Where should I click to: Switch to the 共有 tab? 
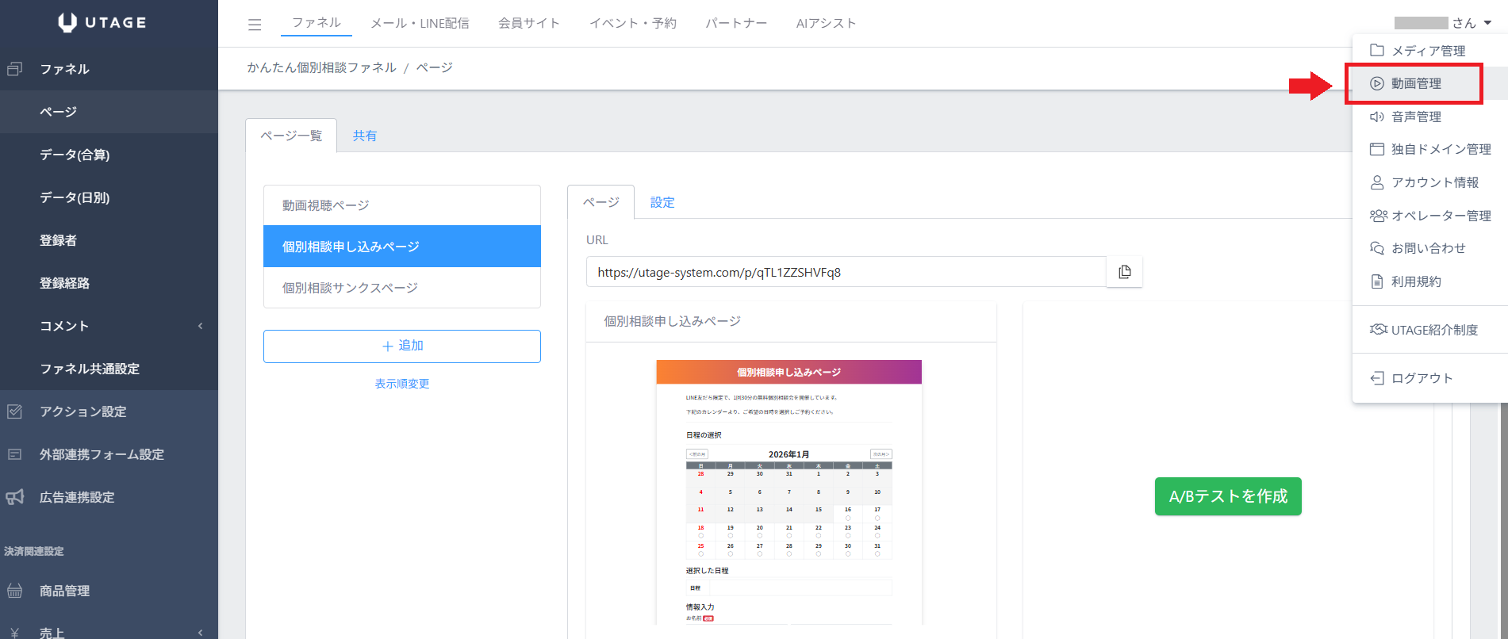click(365, 136)
